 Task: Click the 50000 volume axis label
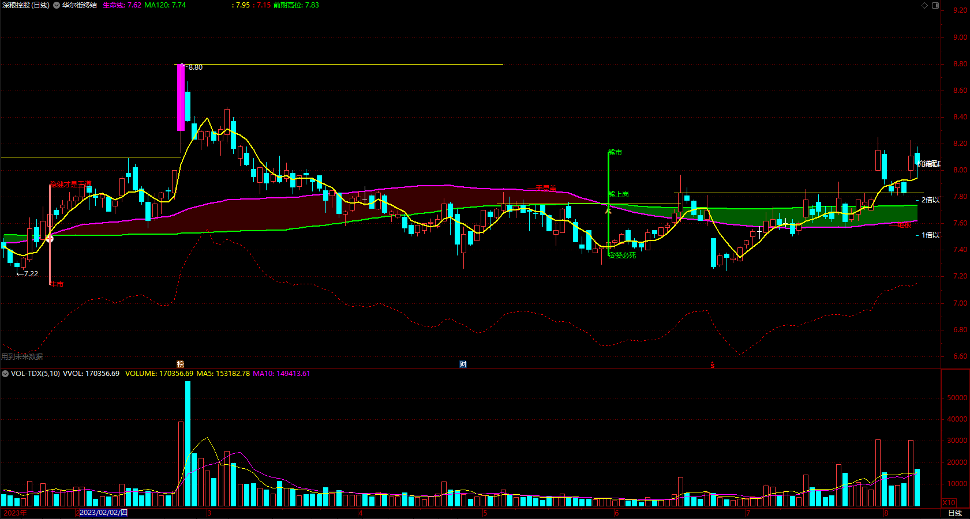pyautogui.click(x=957, y=398)
